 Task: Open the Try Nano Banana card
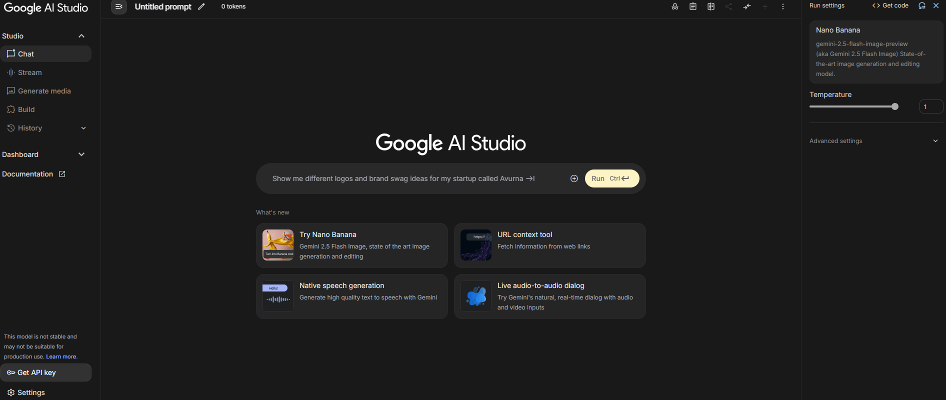pos(351,245)
